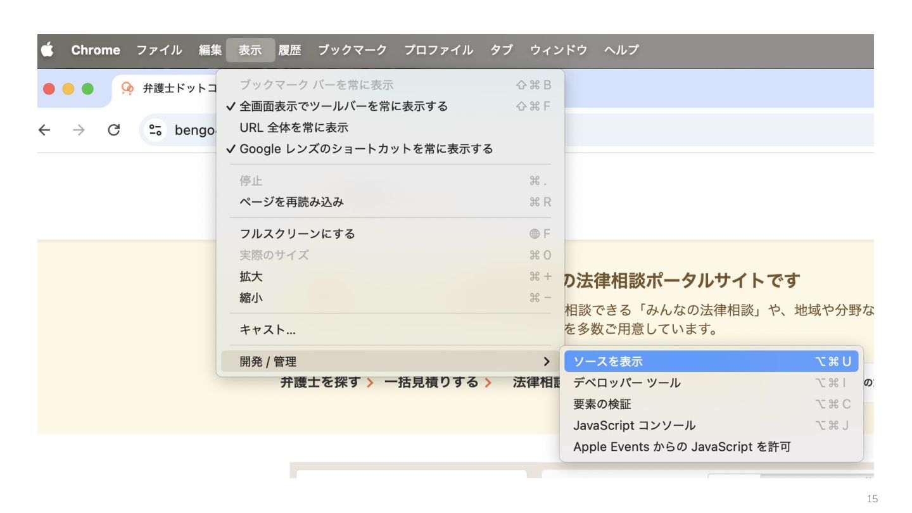Close the open 表示 menu
This screenshot has height=513, width=912.
click(250, 50)
